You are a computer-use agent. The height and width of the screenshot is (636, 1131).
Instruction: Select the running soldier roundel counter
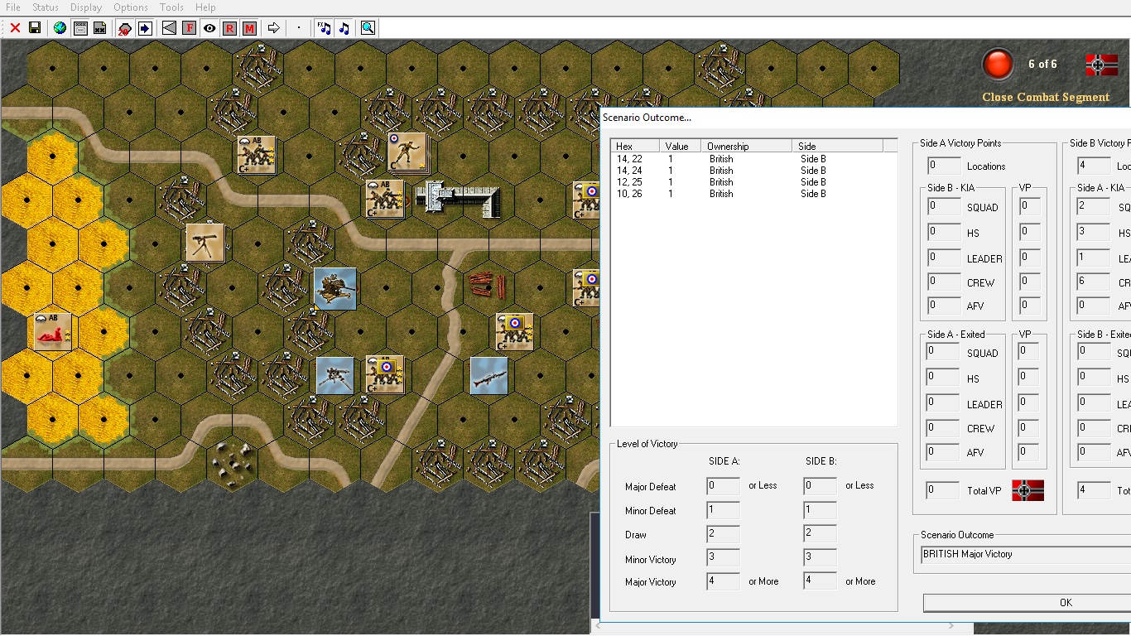(407, 152)
